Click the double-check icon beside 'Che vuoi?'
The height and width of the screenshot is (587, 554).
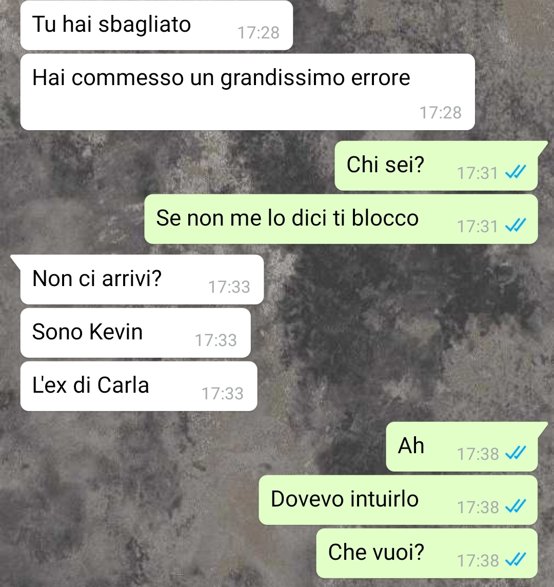[516, 560]
